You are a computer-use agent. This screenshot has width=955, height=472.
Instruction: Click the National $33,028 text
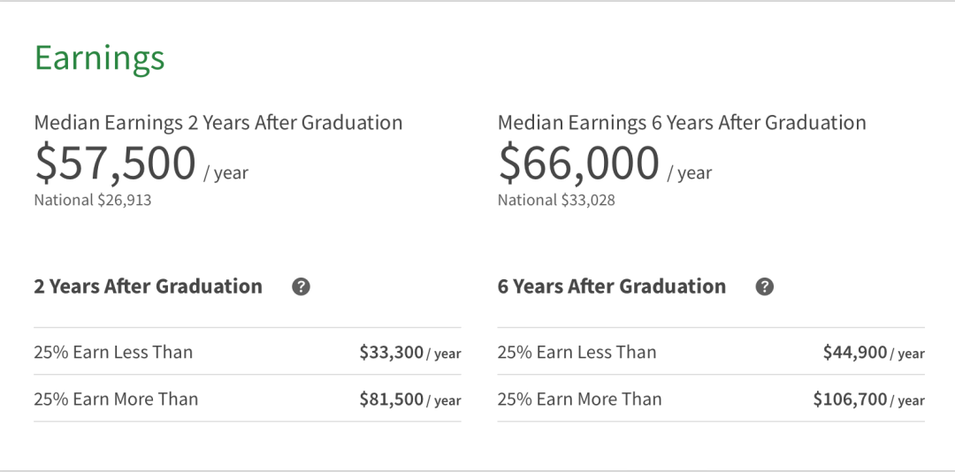pos(556,201)
